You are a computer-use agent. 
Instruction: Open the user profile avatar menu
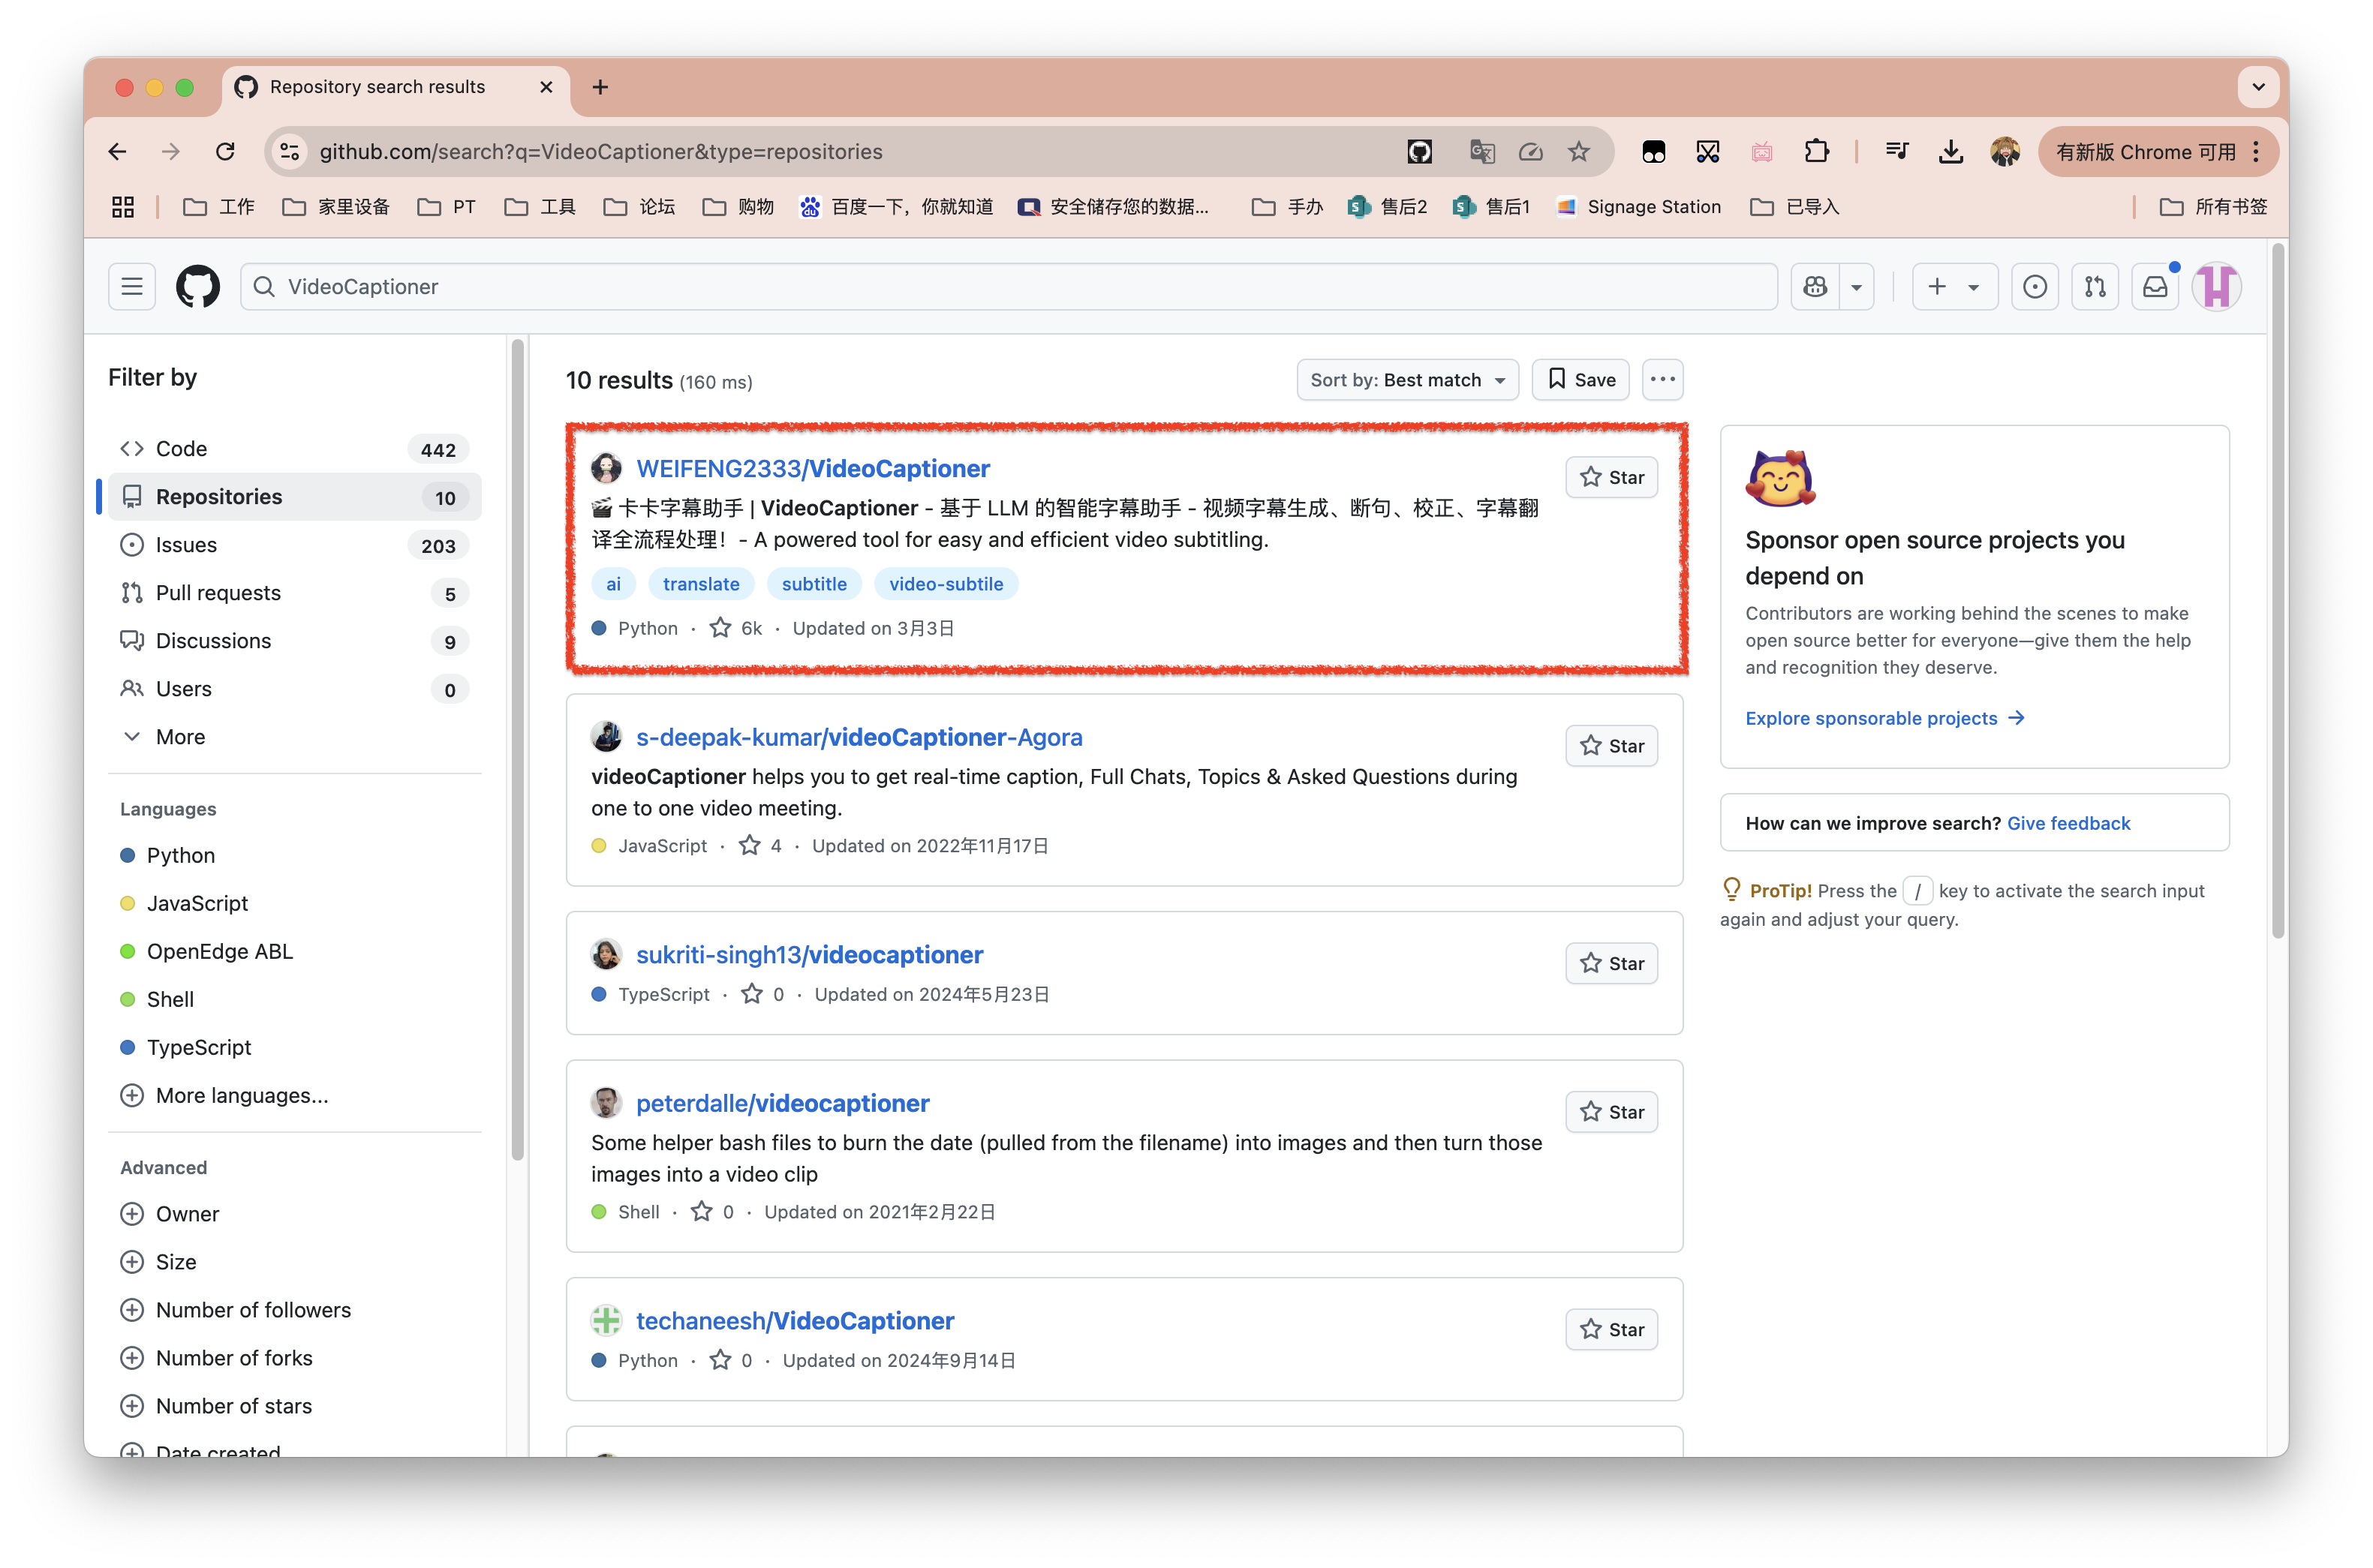2216,287
